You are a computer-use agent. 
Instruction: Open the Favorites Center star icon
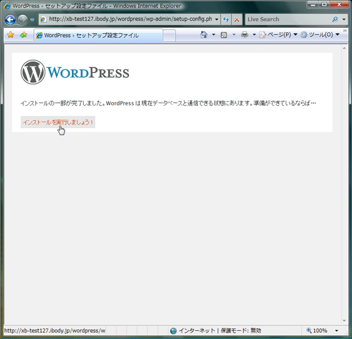(x=11, y=35)
